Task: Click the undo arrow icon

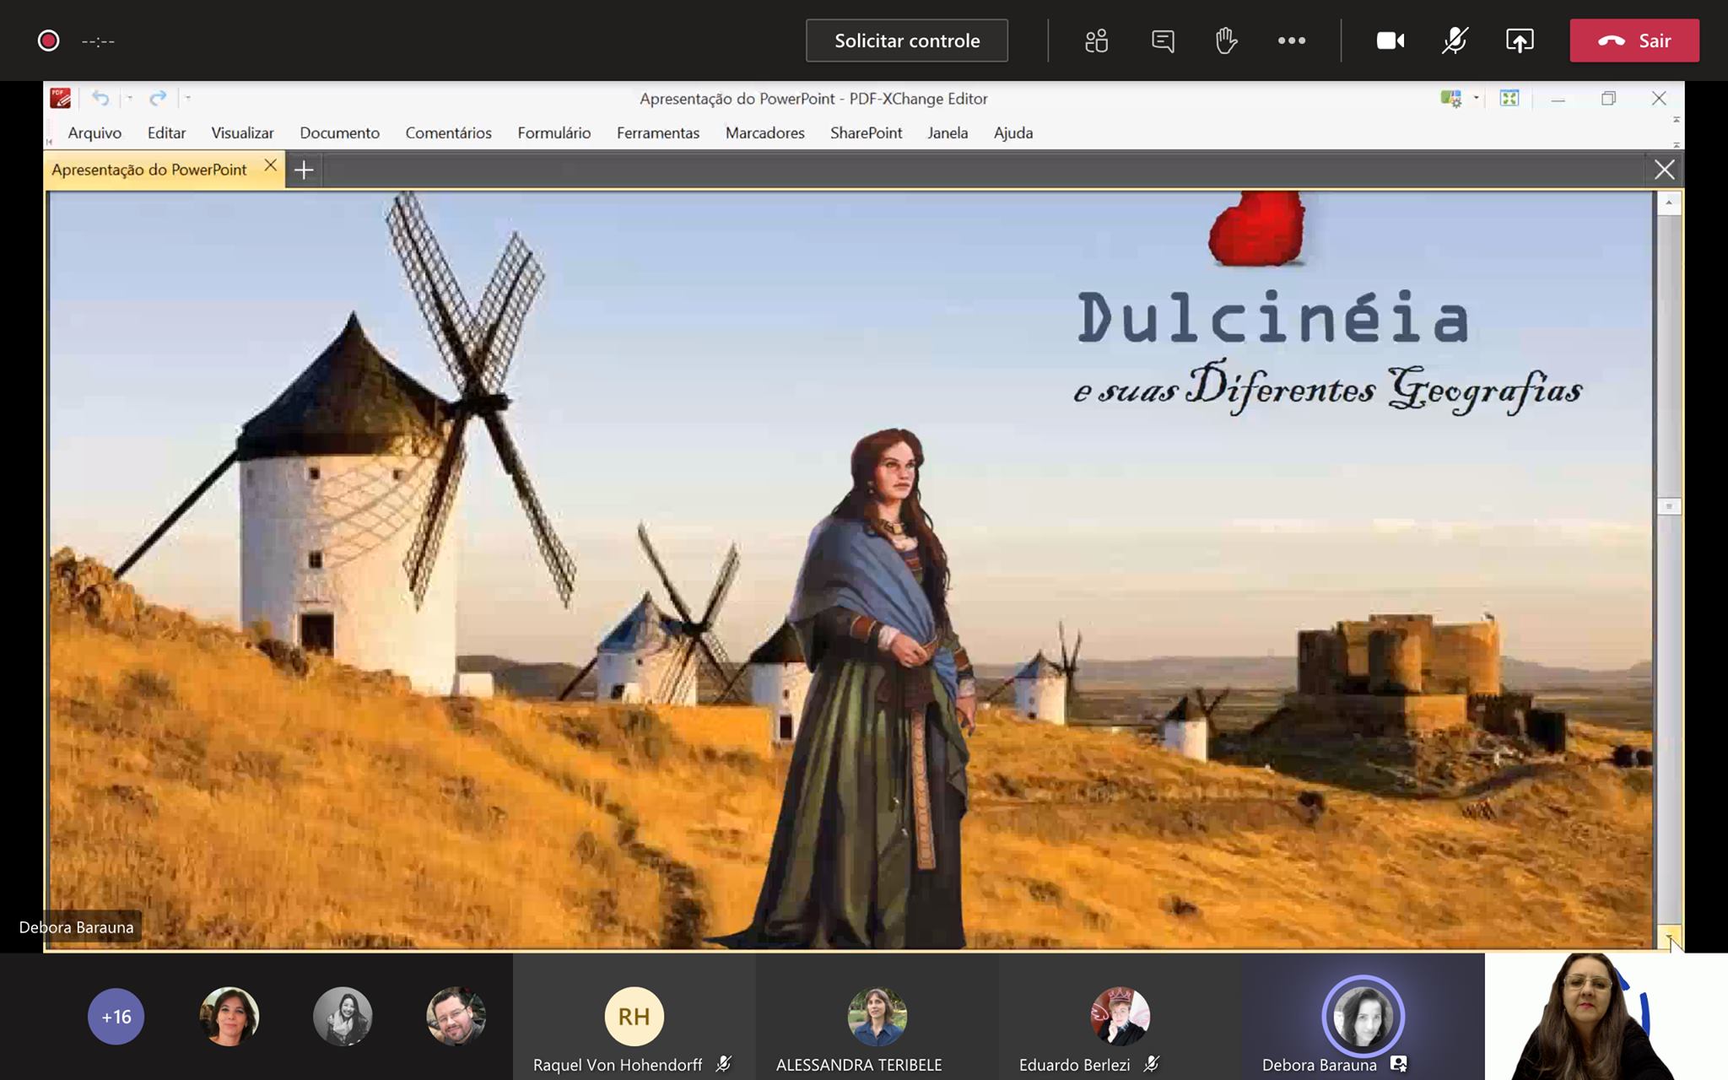Action: (x=100, y=98)
